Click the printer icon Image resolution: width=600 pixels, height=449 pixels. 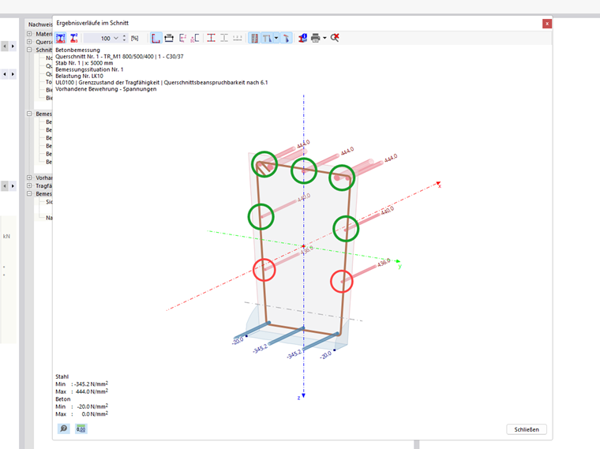point(315,38)
